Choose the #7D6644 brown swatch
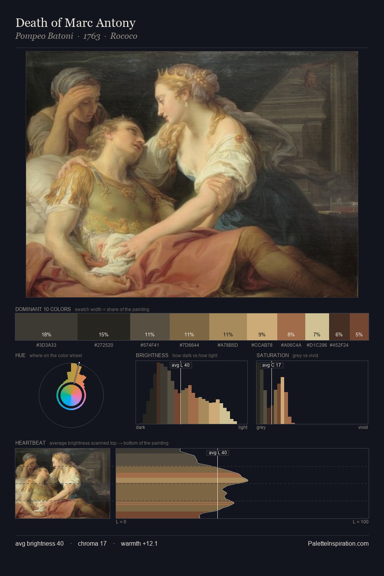Image resolution: width=384 pixels, height=576 pixels. coord(189,327)
